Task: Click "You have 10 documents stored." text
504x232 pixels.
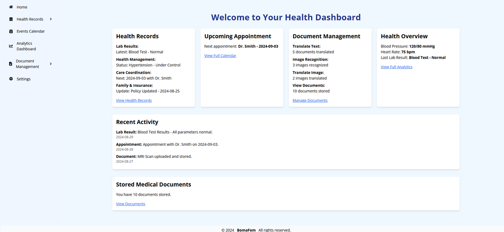Action: [x=143, y=195]
